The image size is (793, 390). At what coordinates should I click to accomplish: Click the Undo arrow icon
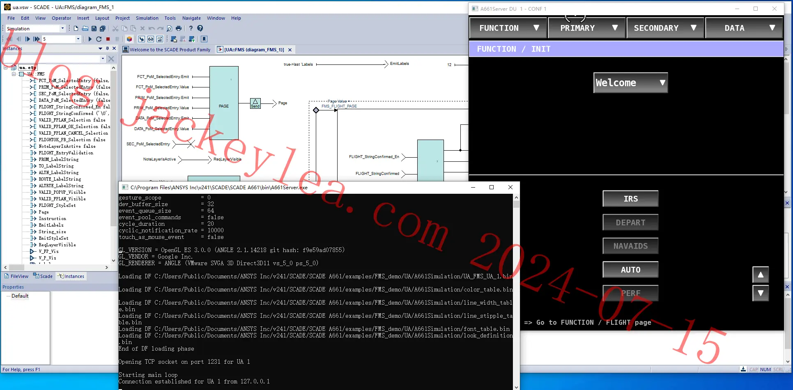pos(152,28)
